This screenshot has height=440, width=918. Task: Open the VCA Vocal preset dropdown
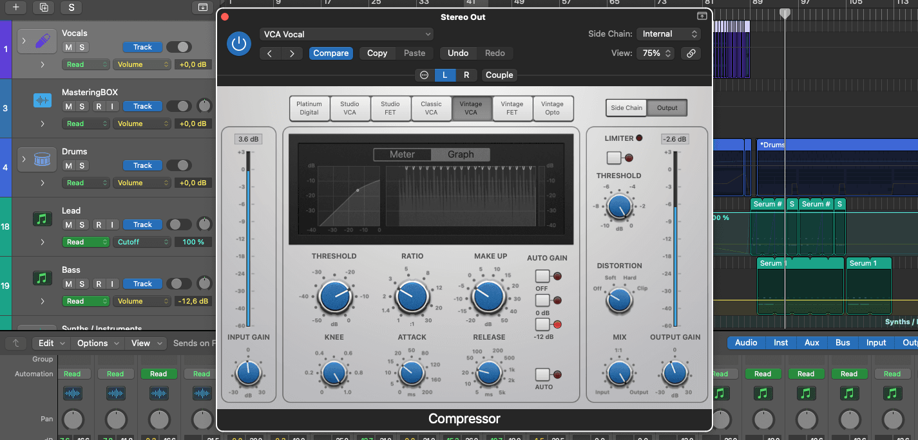pyautogui.click(x=347, y=34)
